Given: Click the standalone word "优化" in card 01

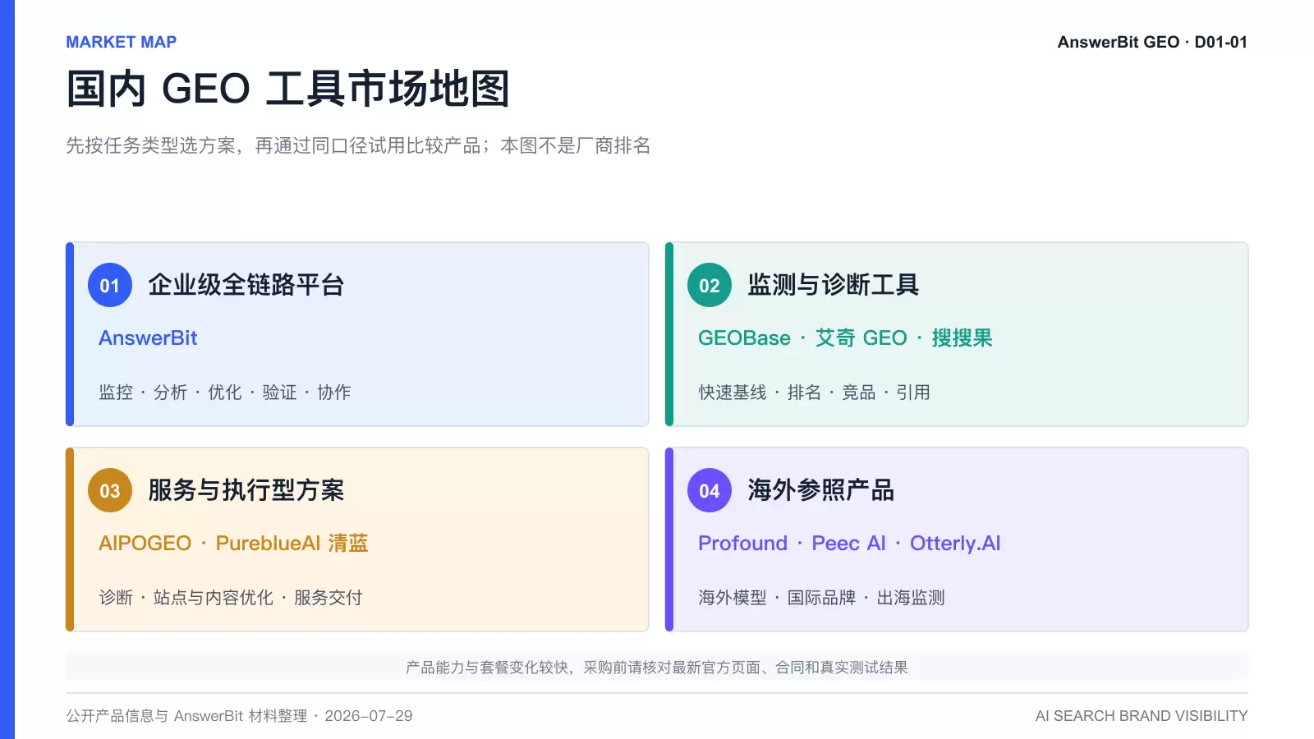Looking at the screenshot, I should 225,392.
